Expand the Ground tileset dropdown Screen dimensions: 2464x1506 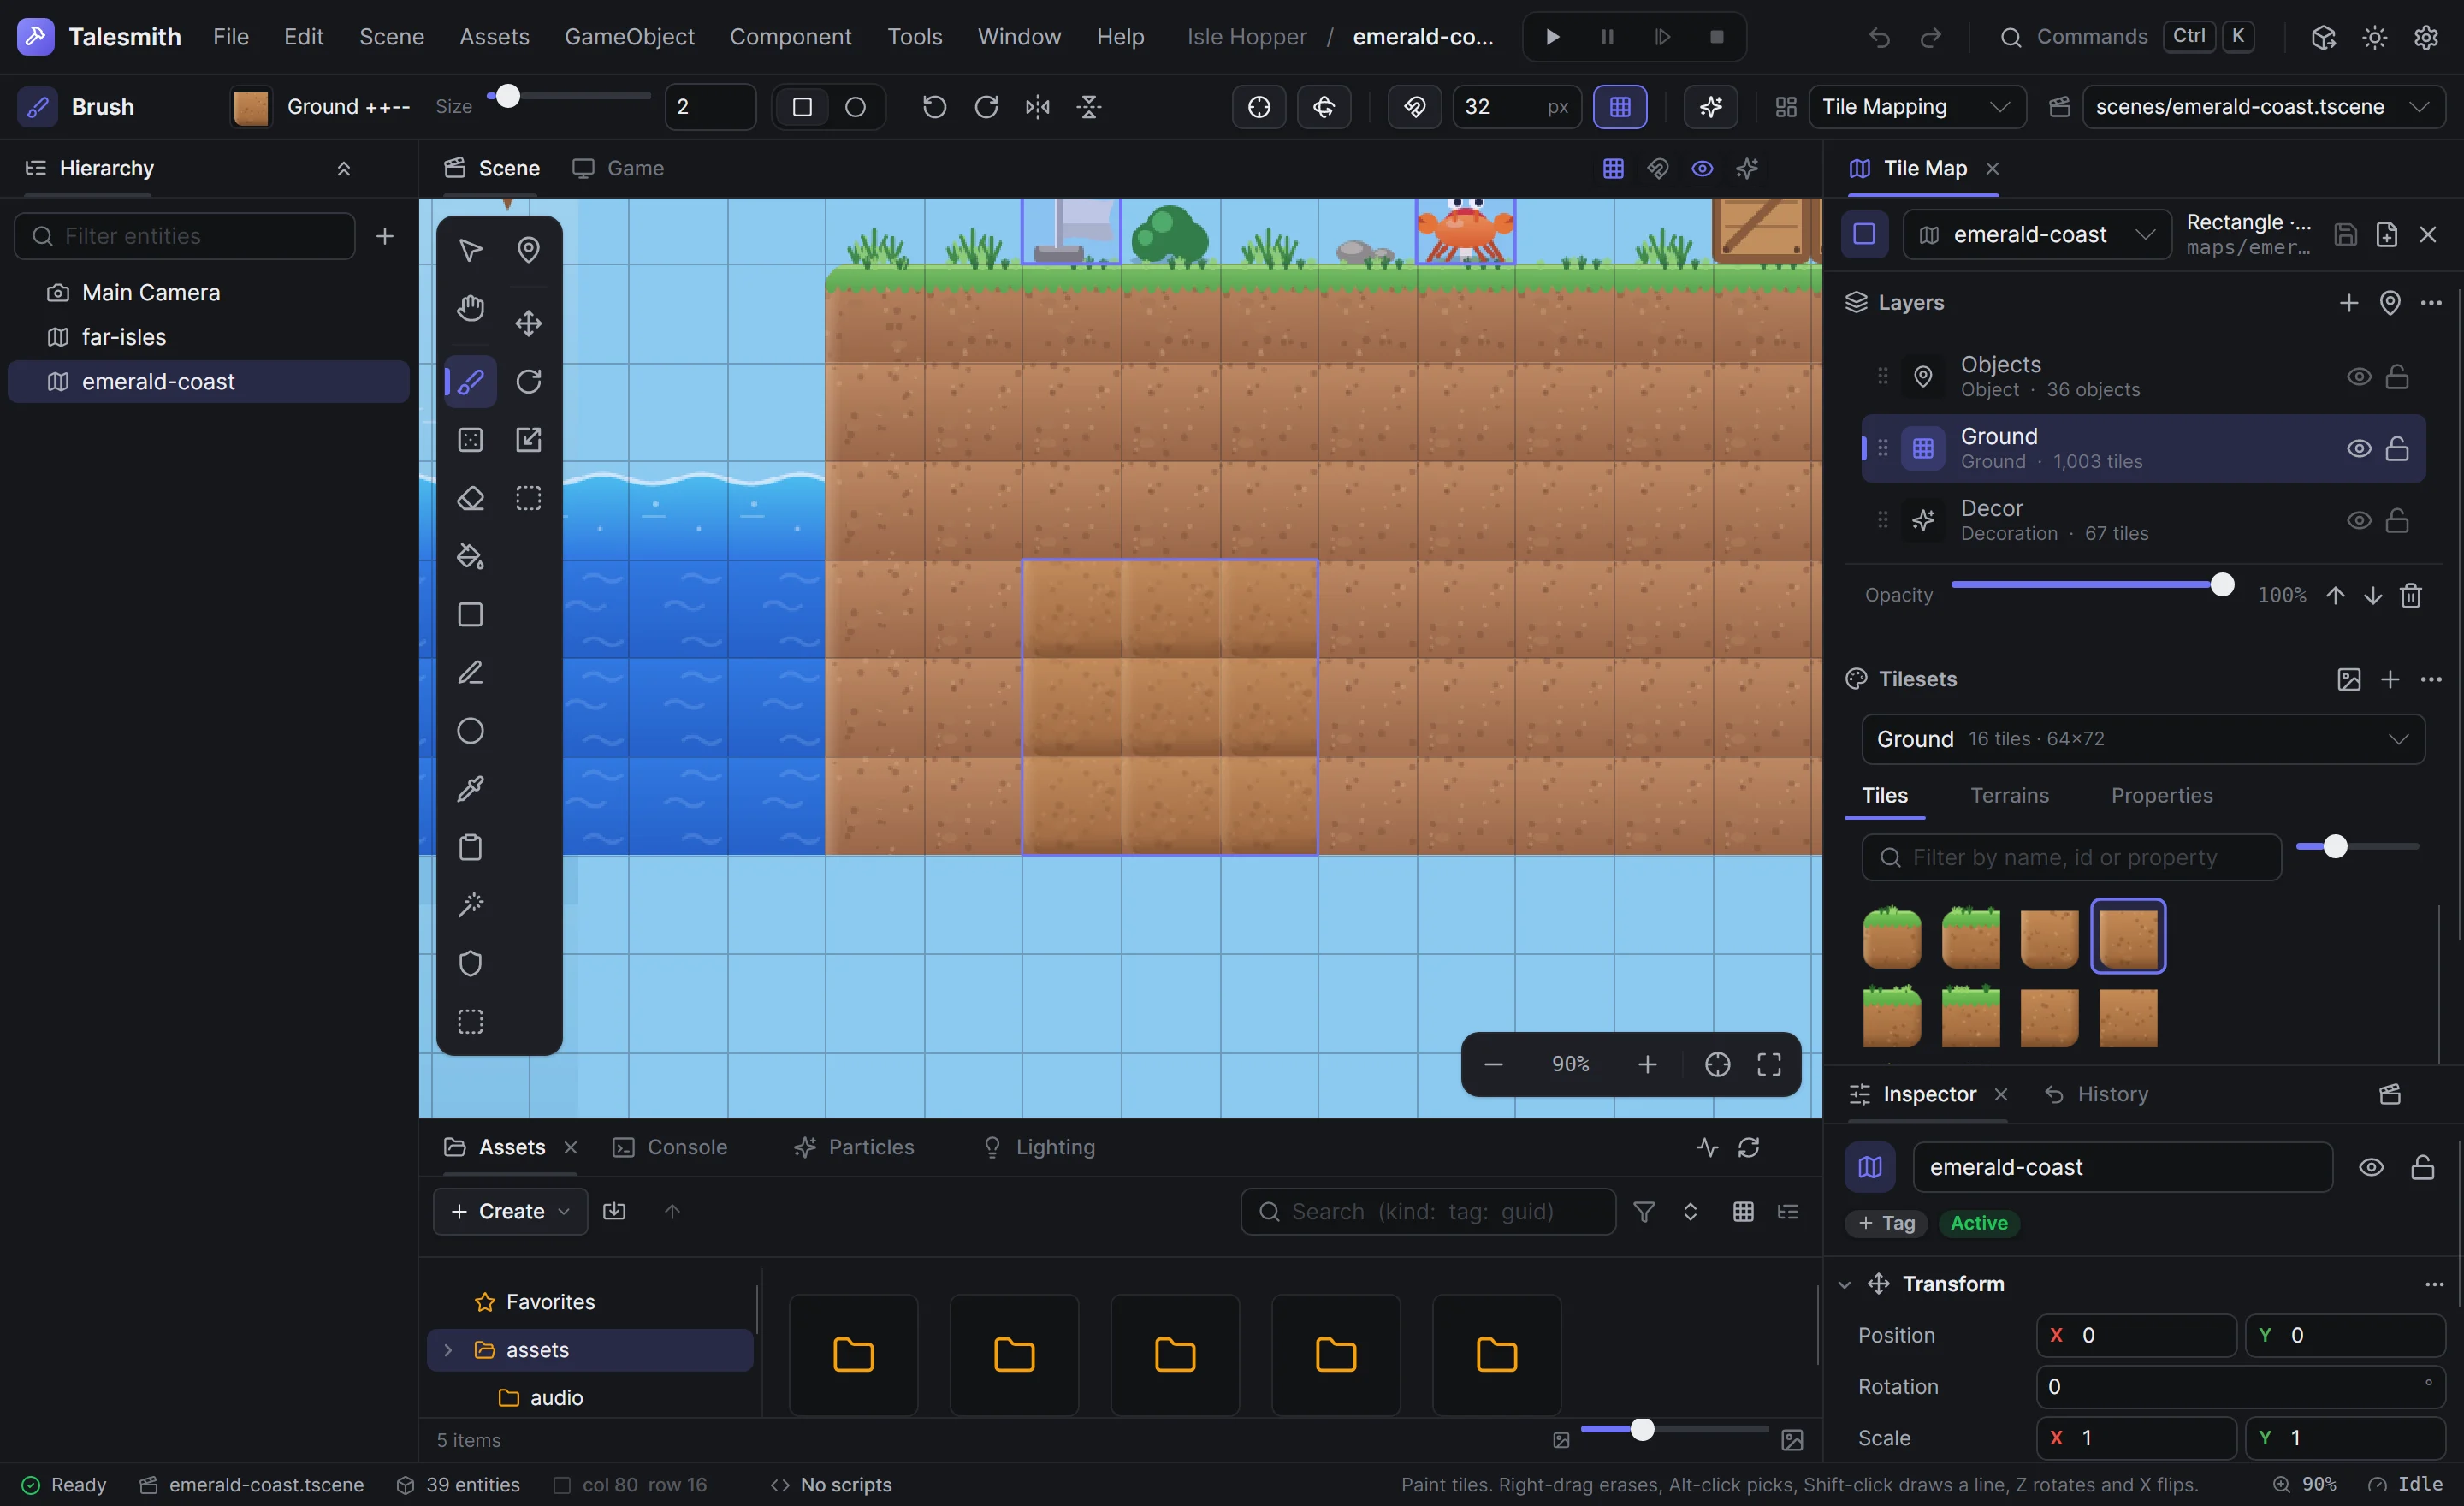2143,739
